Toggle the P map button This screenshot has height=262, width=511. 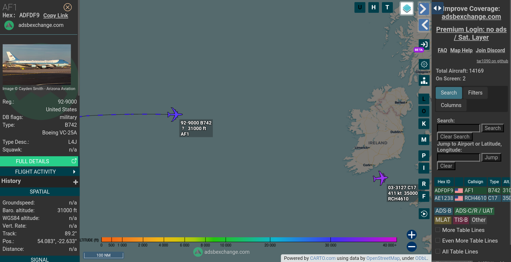(x=424, y=156)
